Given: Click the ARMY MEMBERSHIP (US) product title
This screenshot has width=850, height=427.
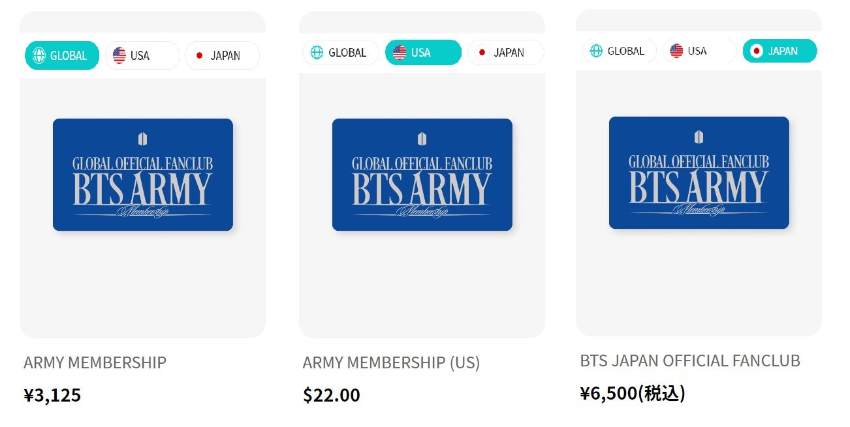Looking at the screenshot, I should coord(392,362).
